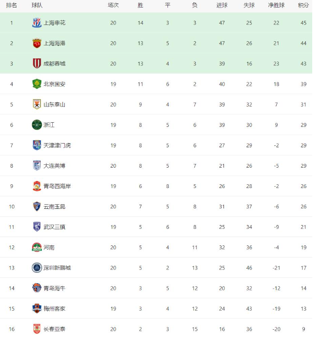Image resolution: width=315 pixels, height=339 pixels.
Task: Click the 北京国安 green logo
Action: [x=37, y=84]
